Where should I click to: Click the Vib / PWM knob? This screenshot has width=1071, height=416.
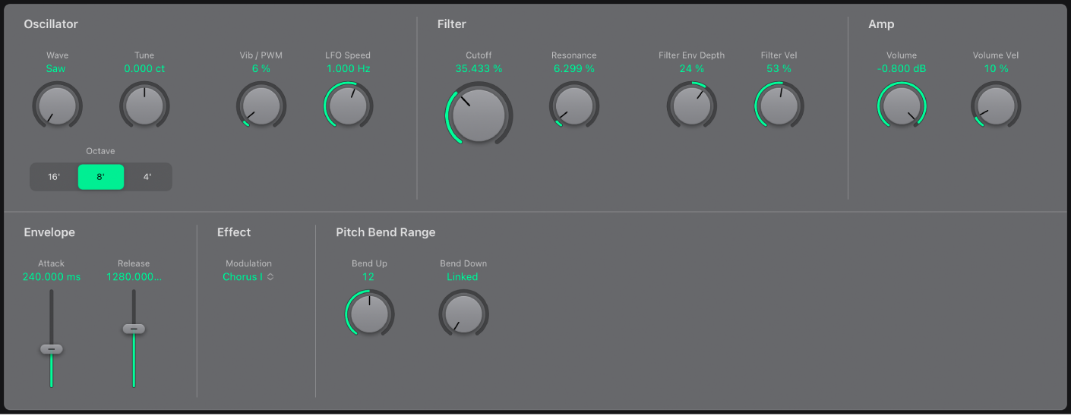pyautogui.click(x=261, y=105)
